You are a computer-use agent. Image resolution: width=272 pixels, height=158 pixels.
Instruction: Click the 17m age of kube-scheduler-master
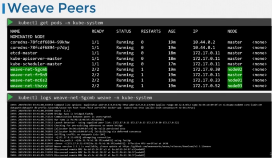pos(172,64)
